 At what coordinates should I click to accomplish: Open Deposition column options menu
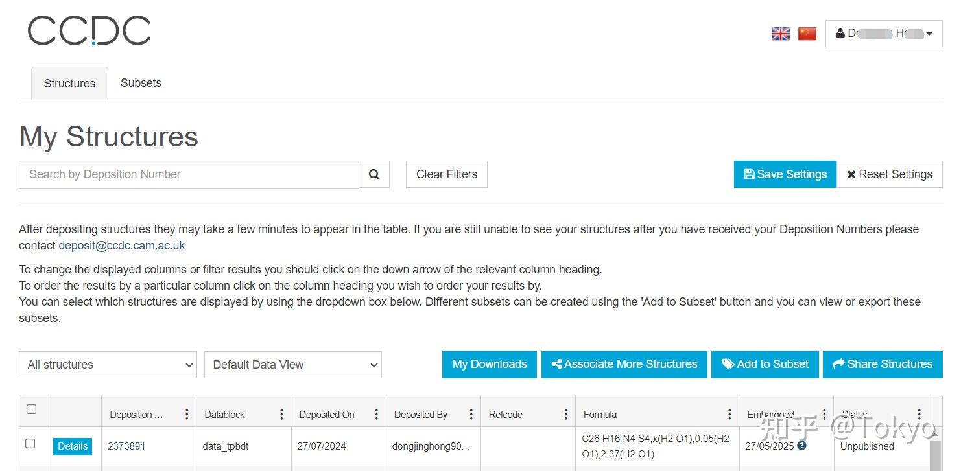click(x=187, y=415)
